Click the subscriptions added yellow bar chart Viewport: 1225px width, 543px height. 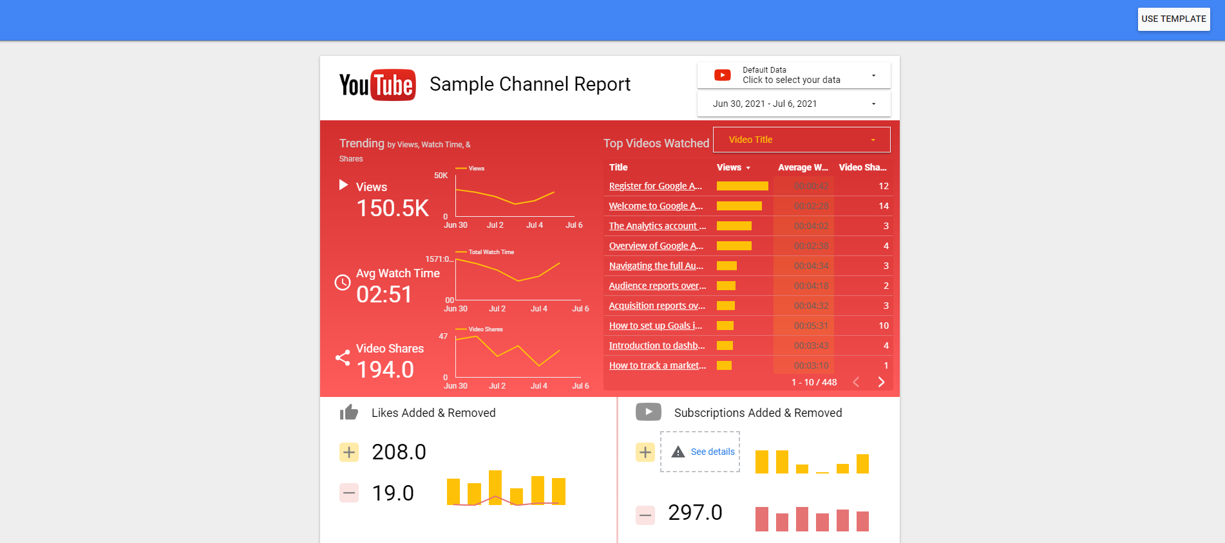pyautogui.click(x=812, y=461)
